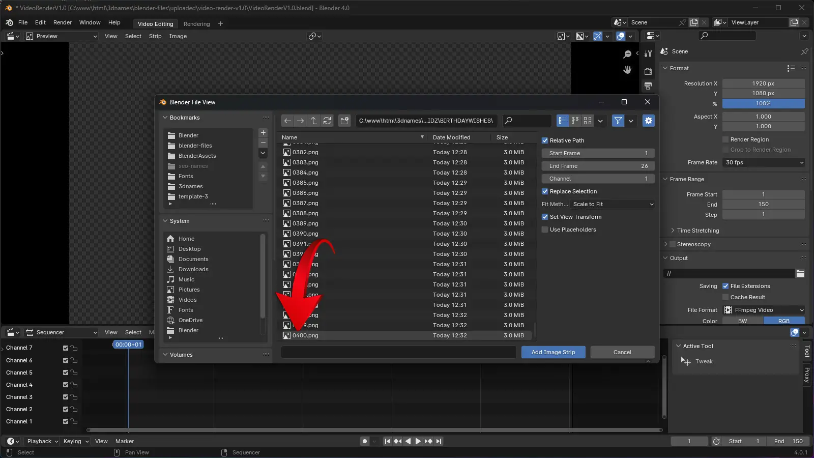Open output folder browse icon

coord(800,274)
